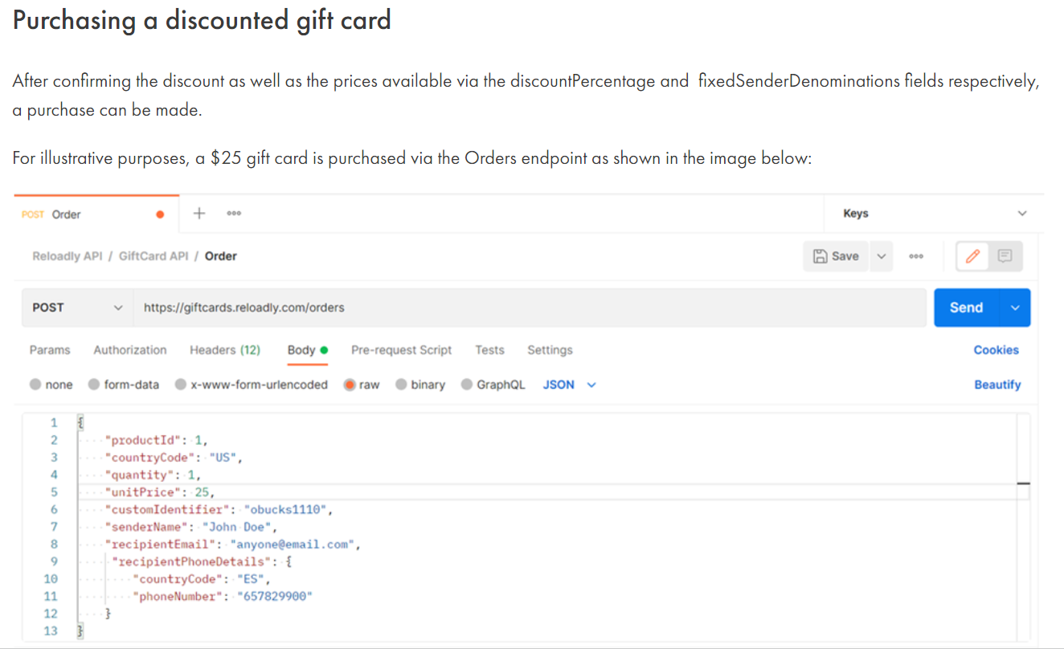Open the Headers (12) tab

point(225,350)
